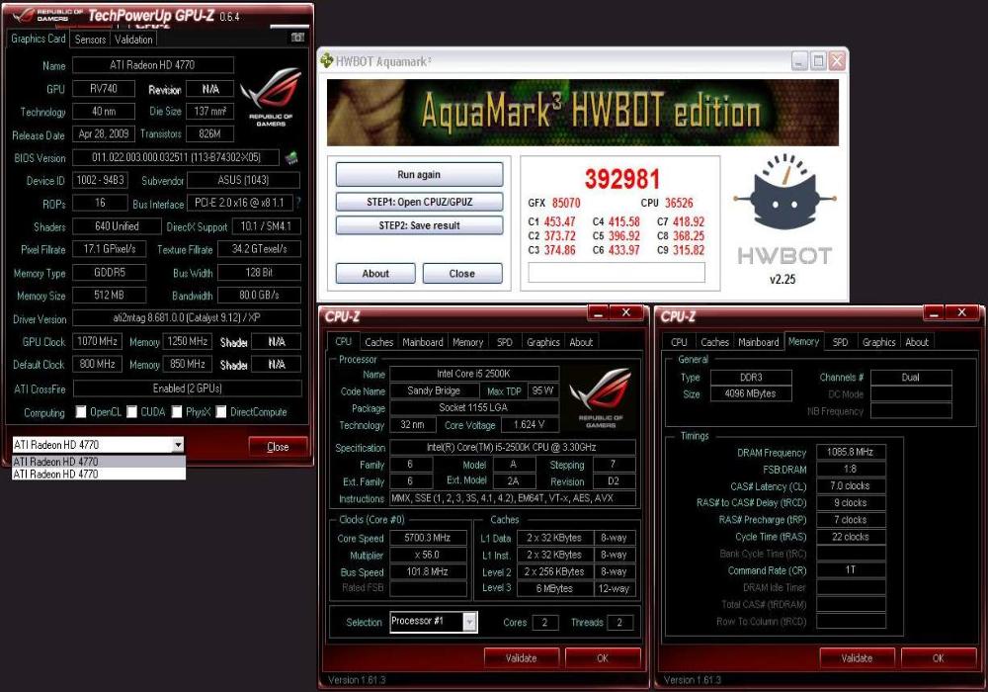988x692 pixels.
Task: Click Close button in GPU-Z window
Action: pos(278,447)
